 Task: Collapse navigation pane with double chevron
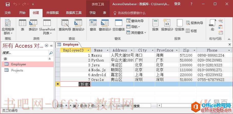pyautogui.click(x=51, y=46)
